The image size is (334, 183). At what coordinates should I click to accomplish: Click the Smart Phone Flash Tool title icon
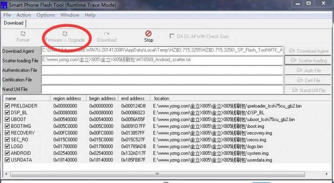[4, 5]
